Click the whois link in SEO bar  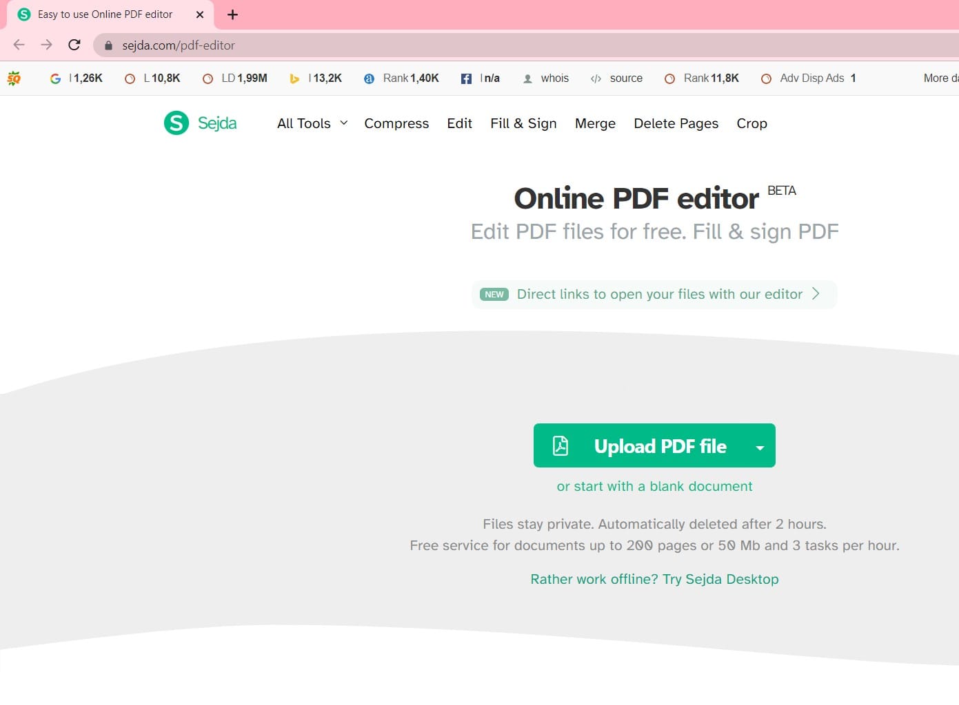555,78
